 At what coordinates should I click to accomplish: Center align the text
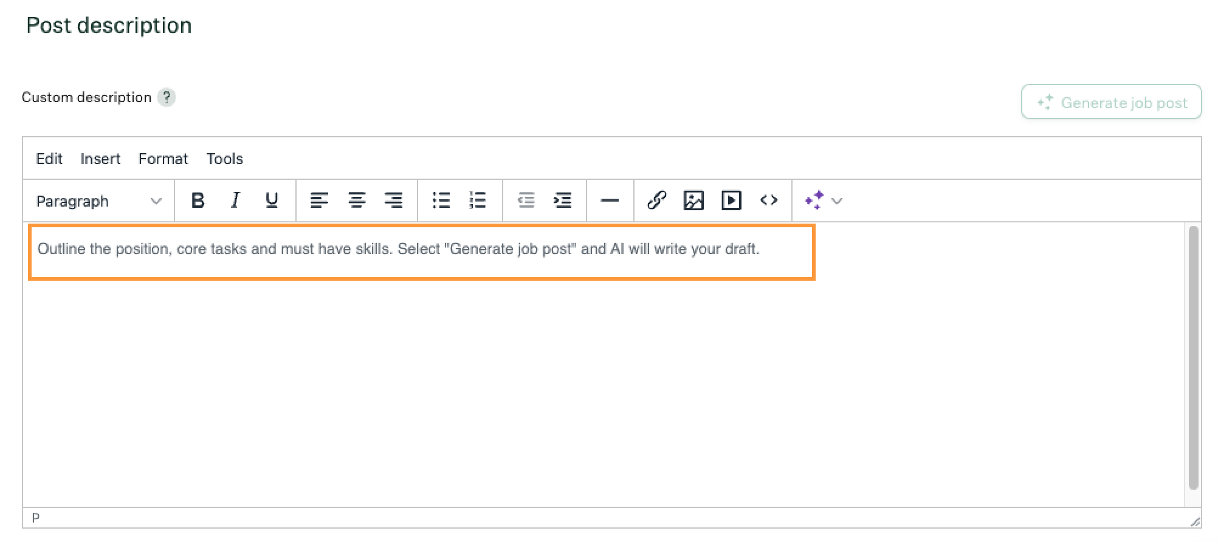[357, 201]
